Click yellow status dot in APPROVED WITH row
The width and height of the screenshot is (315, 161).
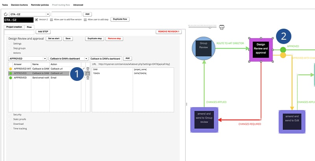(x=11, y=69)
